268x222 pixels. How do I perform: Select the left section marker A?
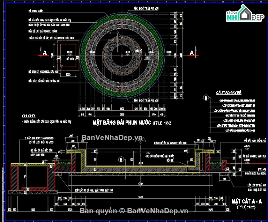44,53
